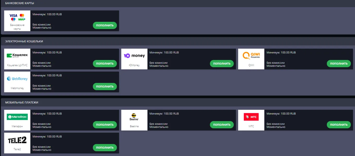The height and width of the screenshot is (156, 355).
Task: Click the МТС caption under its logo
Action: (x=251, y=126)
